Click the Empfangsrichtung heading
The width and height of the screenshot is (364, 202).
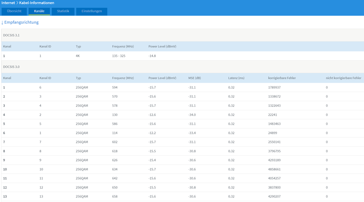point(21,22)
